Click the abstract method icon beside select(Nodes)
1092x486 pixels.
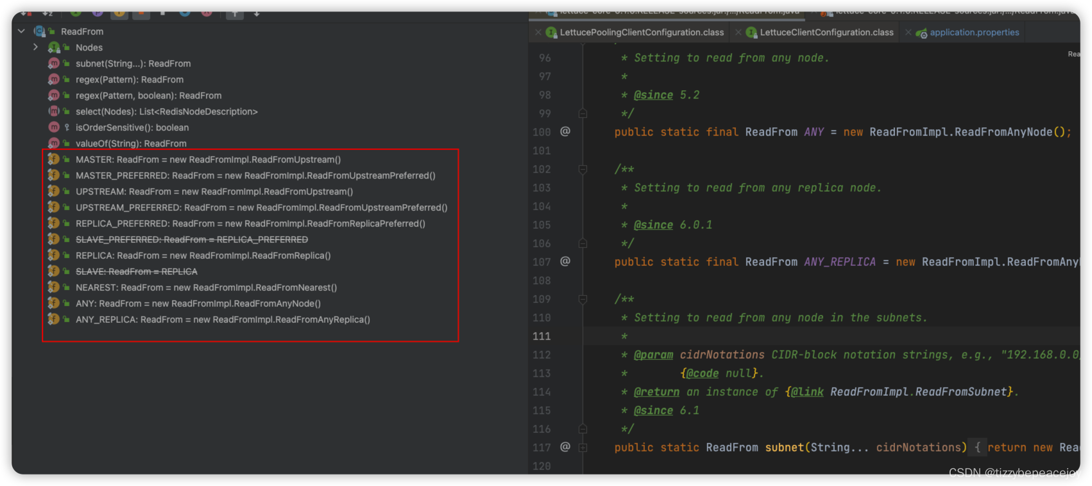coord(54,111)
